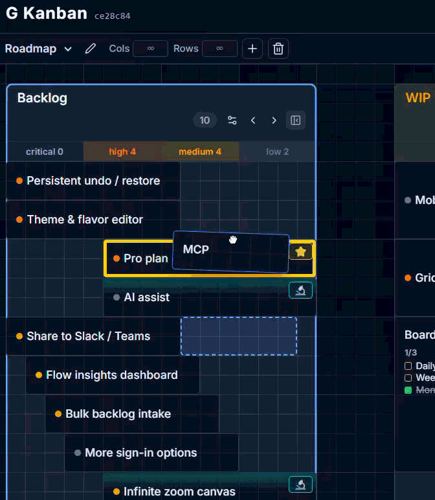Open the Gri… card in WIP
Screen dimensions: 435x500
(x=415, y=278)
